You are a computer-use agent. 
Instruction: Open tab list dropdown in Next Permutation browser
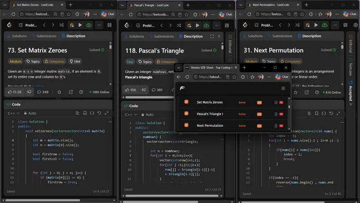(x=240, y=5)
